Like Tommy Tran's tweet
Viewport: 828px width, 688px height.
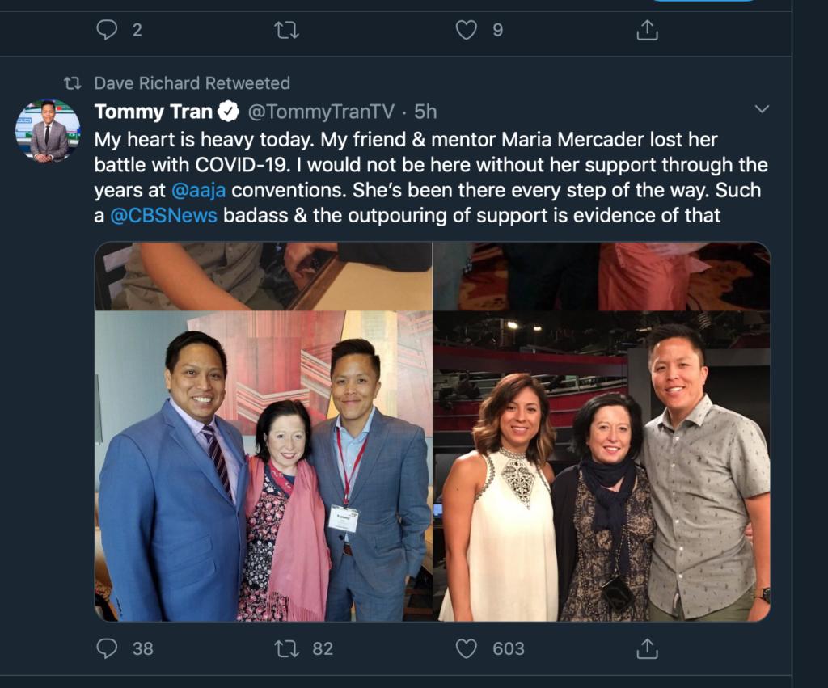coord(467,648)
